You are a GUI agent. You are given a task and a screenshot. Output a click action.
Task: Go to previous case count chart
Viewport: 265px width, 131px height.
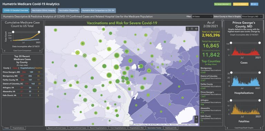tap(4, 50)
